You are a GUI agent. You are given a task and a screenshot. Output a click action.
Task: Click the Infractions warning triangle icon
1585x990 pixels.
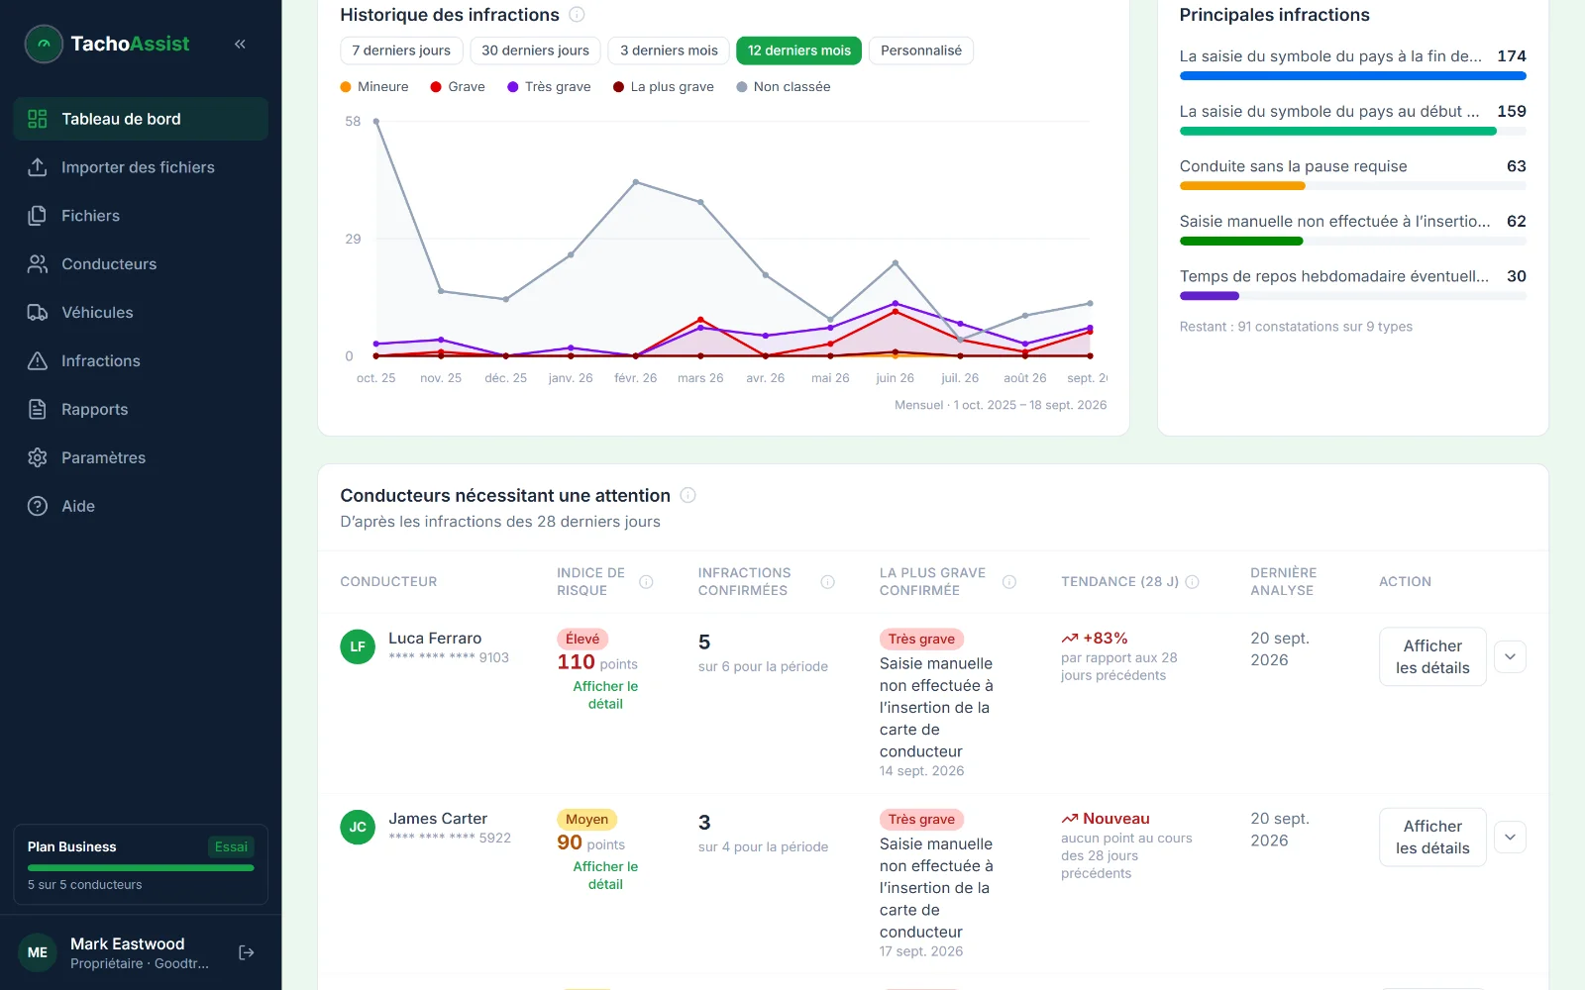(38, 361)
